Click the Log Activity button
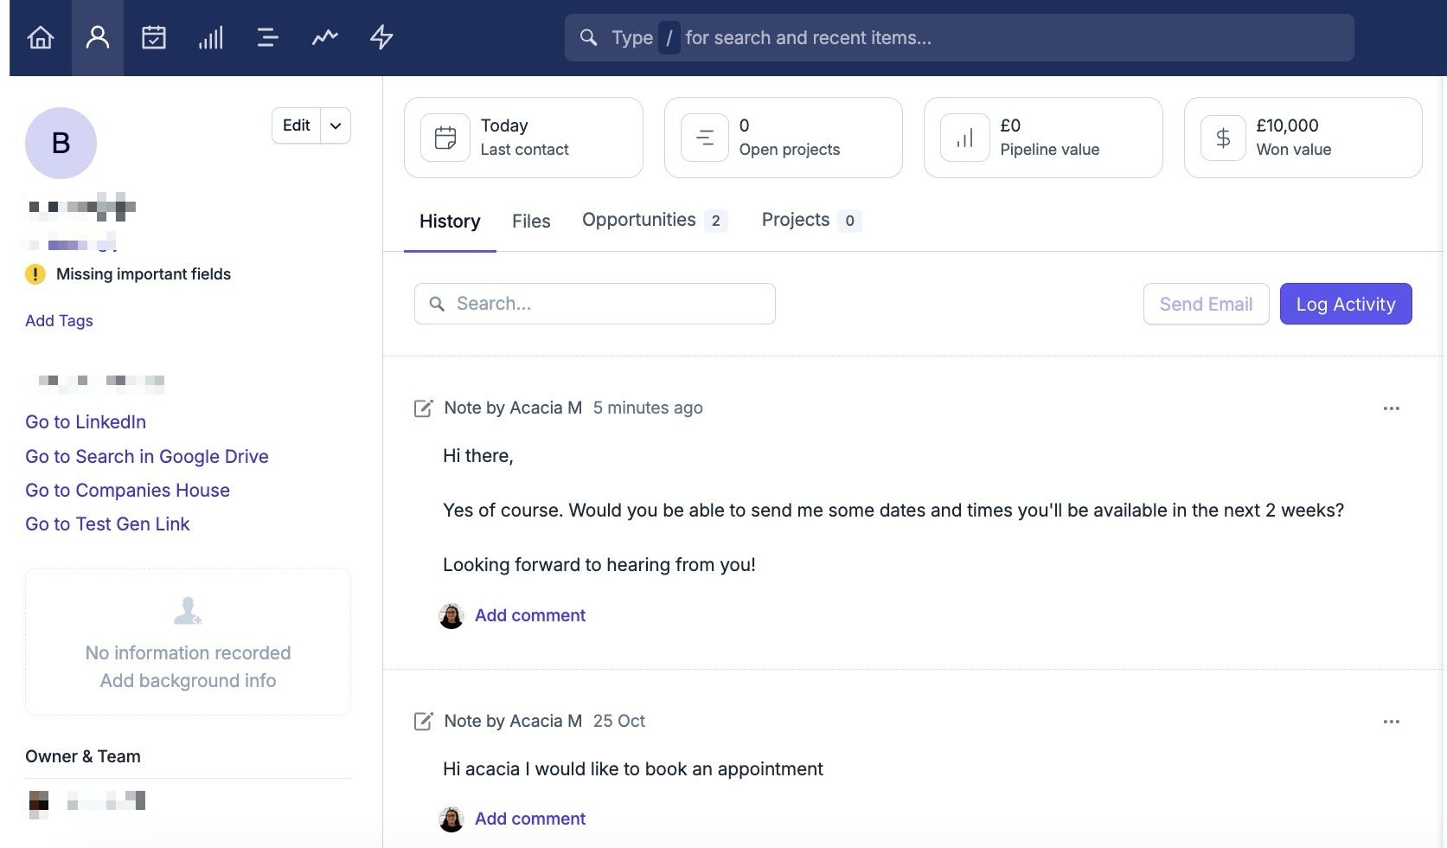 1346,304
